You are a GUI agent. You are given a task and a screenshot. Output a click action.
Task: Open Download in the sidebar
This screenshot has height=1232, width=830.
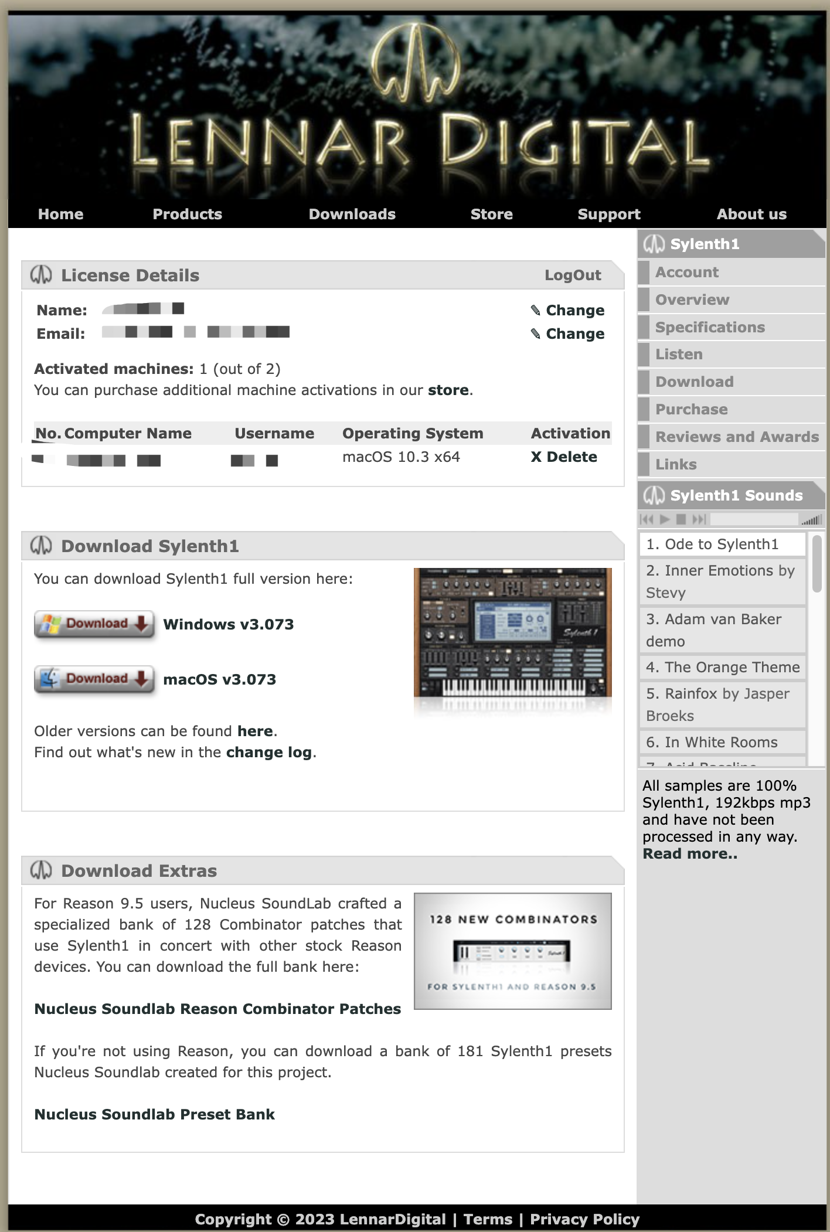tap(731, 382)
